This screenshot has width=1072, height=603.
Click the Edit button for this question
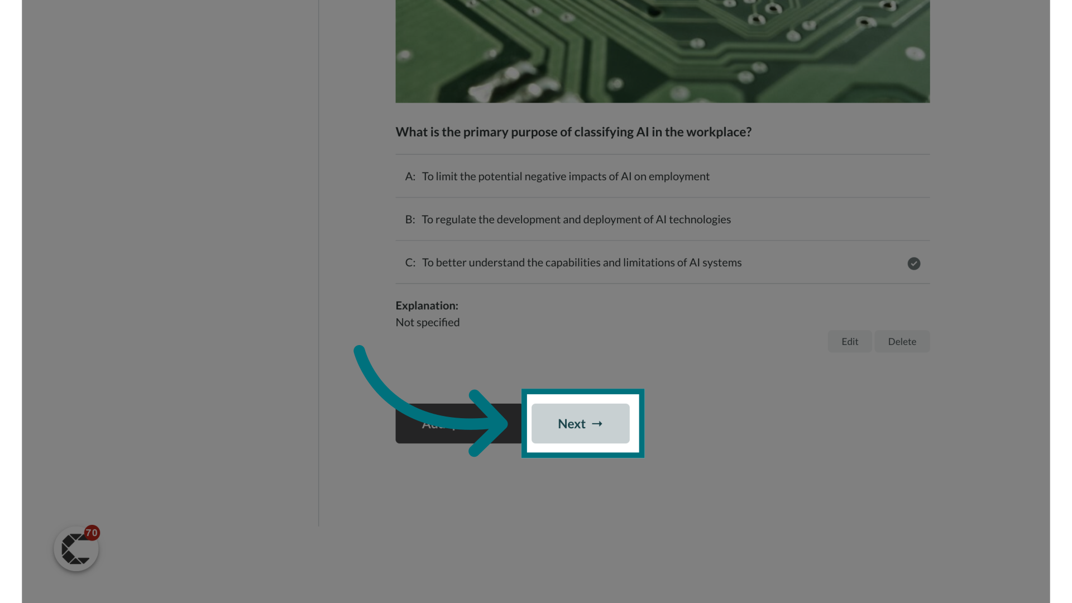[x=850, y=341]
